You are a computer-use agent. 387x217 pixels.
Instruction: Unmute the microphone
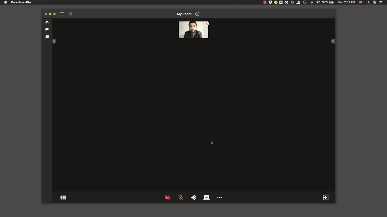click(x=181, y=197)
